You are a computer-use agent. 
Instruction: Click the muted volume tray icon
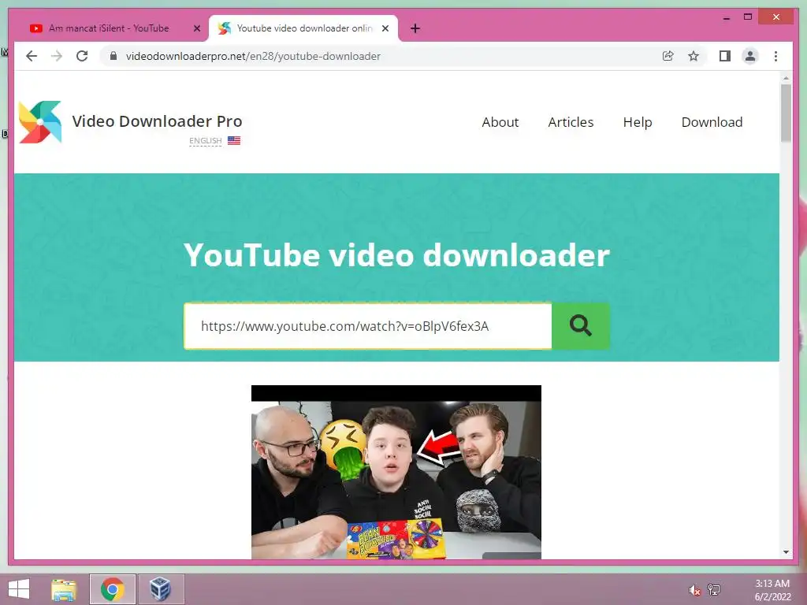click(x=694, y=590)
